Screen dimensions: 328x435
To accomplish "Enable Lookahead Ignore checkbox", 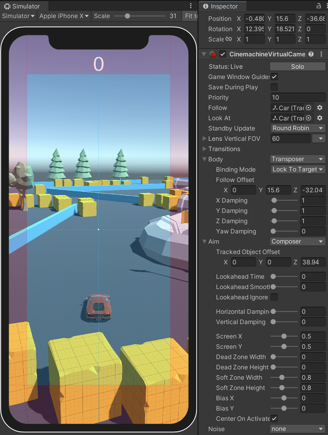I will (x=274, y=297).
